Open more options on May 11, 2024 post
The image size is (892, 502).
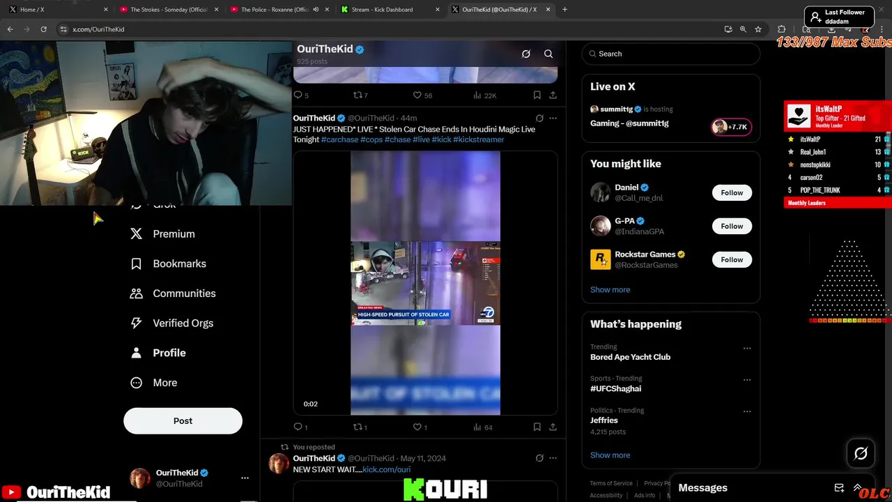coord(553,458)
